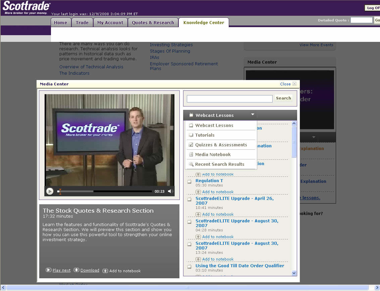Viewport: 380px width, 291px height.
Task: Open Using the Good Till Date lesson
Action: (239, 266)
